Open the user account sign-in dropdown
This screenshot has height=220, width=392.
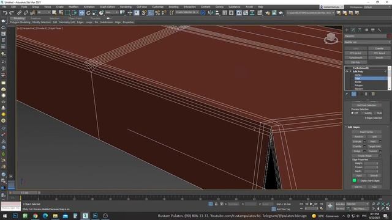pos(331,7)
